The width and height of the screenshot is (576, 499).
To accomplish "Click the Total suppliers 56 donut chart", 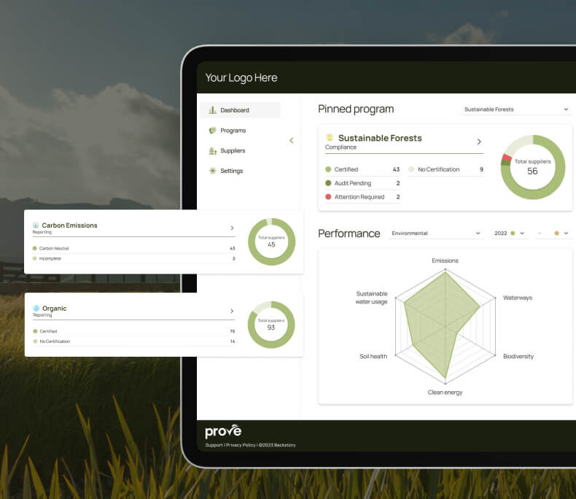I will pyautogui.click(x=532, y=167).
